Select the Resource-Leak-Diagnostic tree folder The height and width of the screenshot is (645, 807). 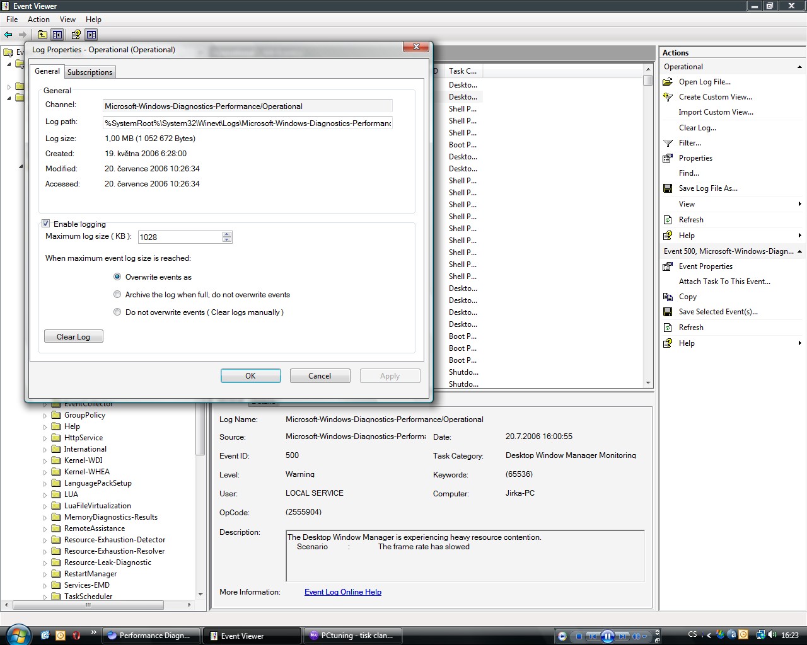107,562
